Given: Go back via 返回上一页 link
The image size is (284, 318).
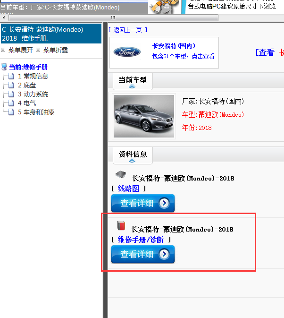Looking at the screenshot, I should pos(128,30).
